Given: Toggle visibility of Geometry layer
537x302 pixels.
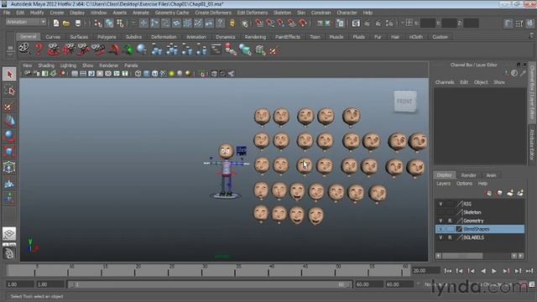Looking at the screenshot, I should coord(441,221).
